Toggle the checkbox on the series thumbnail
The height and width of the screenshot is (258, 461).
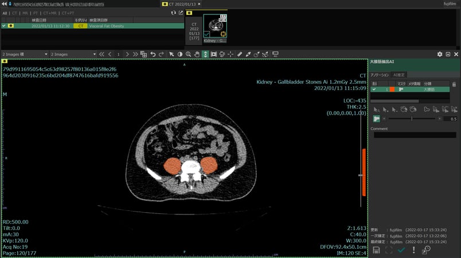point(206,34)
